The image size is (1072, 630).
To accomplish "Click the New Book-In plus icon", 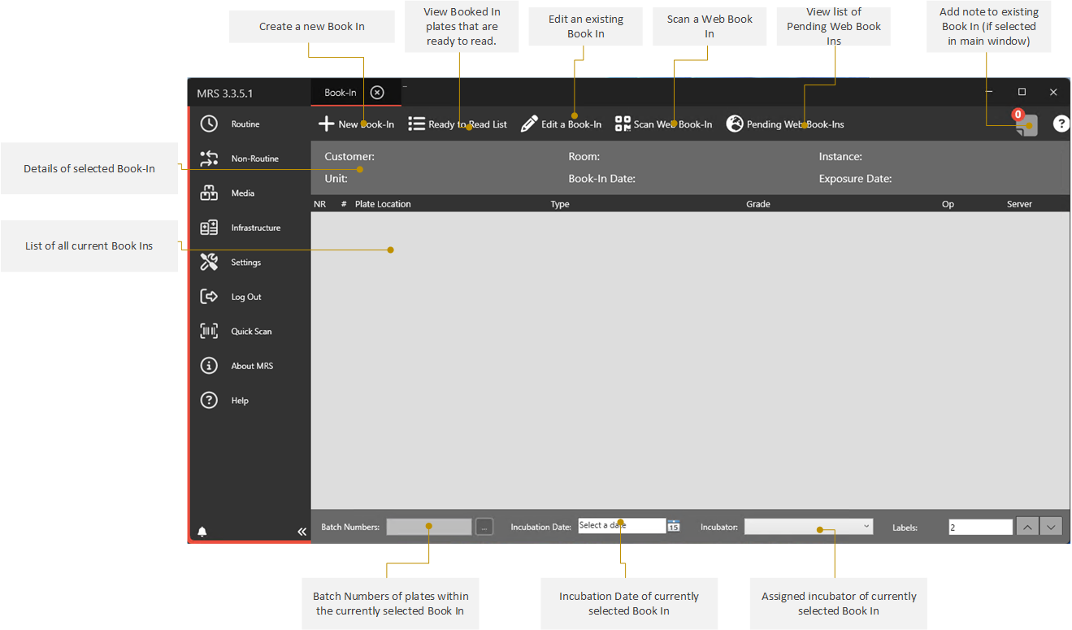I will 326,124.
